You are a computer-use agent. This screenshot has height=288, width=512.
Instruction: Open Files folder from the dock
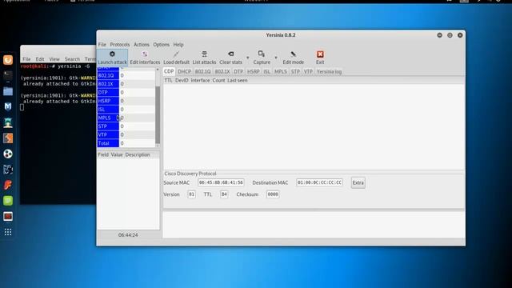(8, 91)
